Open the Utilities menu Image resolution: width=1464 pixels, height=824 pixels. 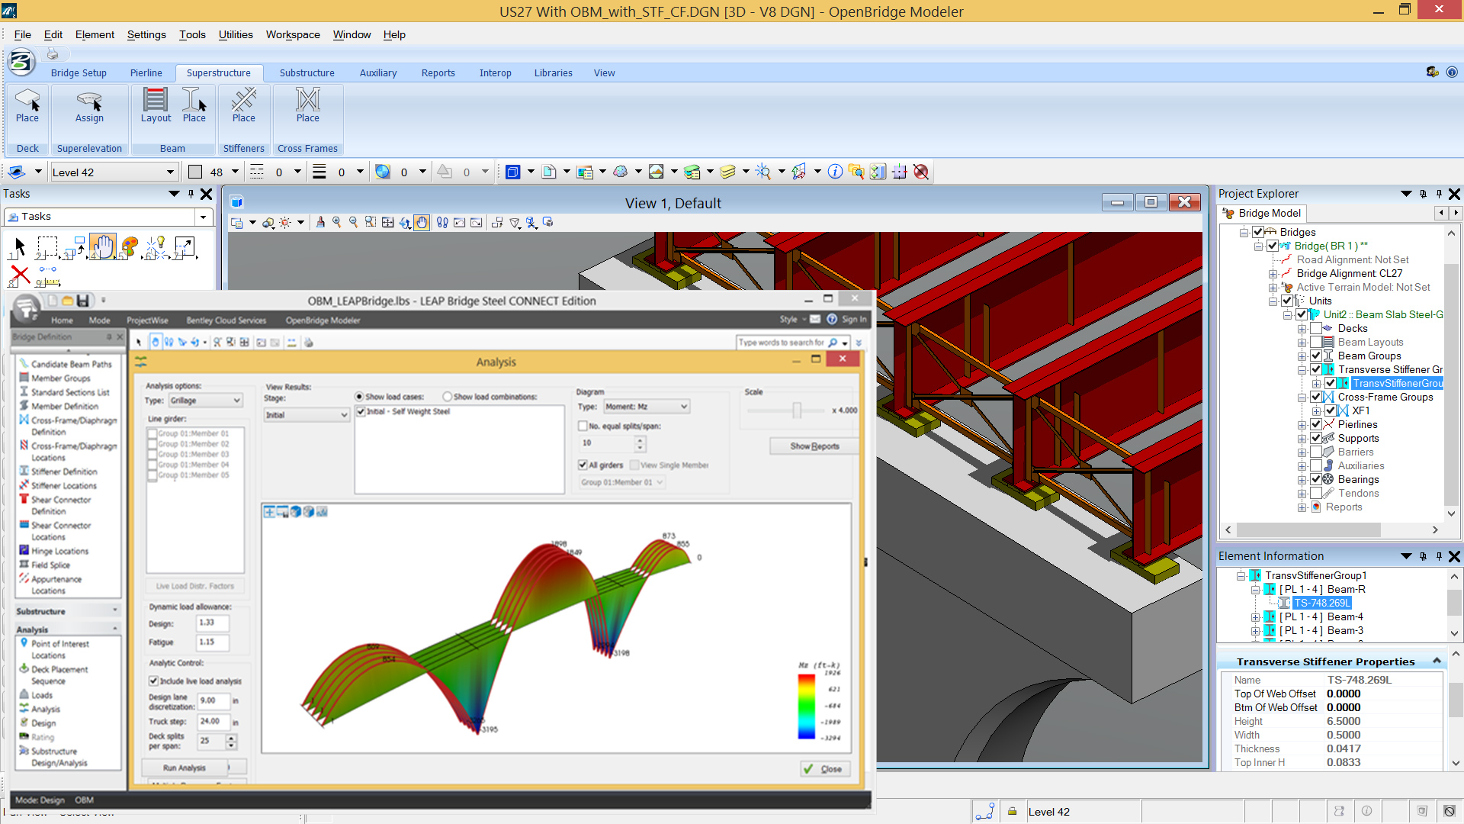[x=236, y=34]
